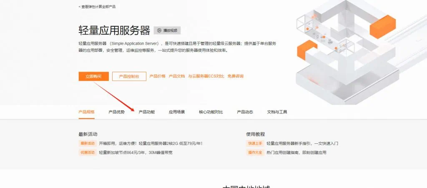The width and height of the screenshot is (427, 188).
Task: Open the 文档与工具 tab
Action: coord(277,112)
